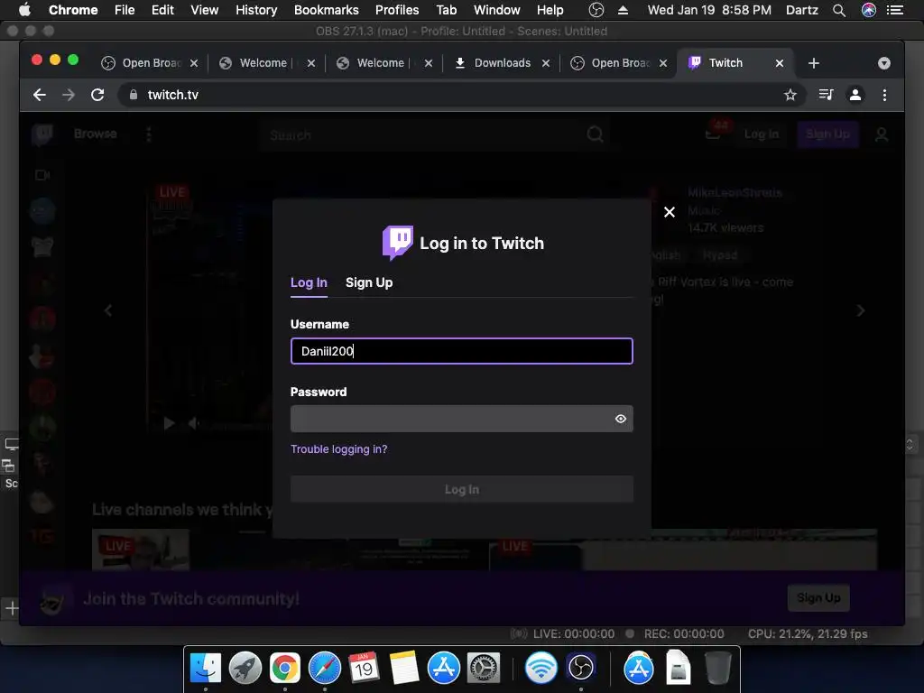This screenshot has height=693, width=924.
Task: Go to previous carousel stream arrow
Action: click(108, 310)
